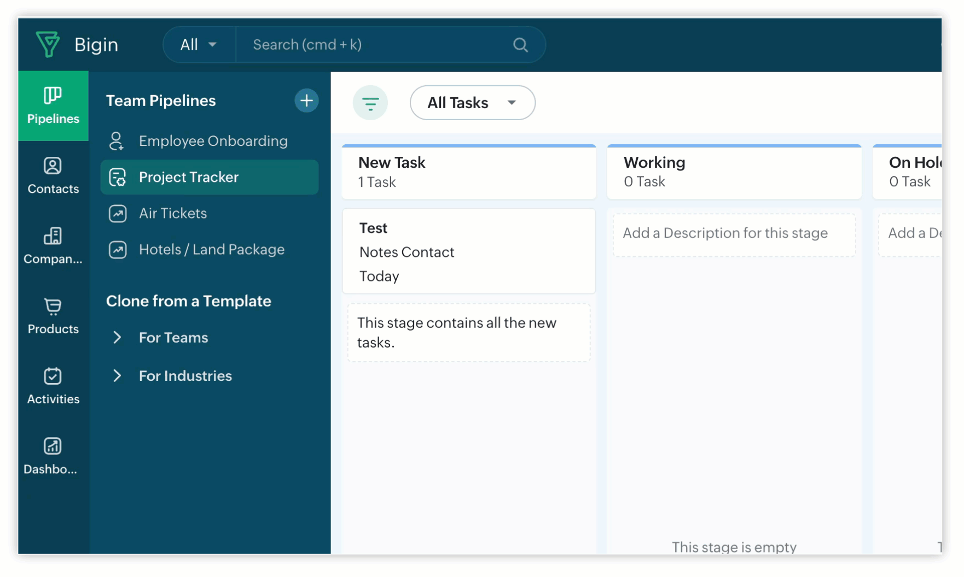This screenshot has width=964, height=577.
Task: Click the On Hold stage header
Action: click(x=908, y=172)
